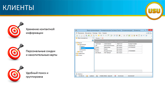Click the blue info icon in toolbar
165x93 pixels.
[146, 36]
